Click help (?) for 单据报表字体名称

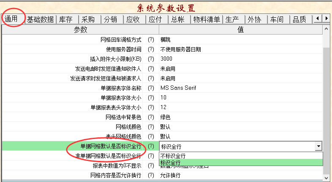click(151, 88)
